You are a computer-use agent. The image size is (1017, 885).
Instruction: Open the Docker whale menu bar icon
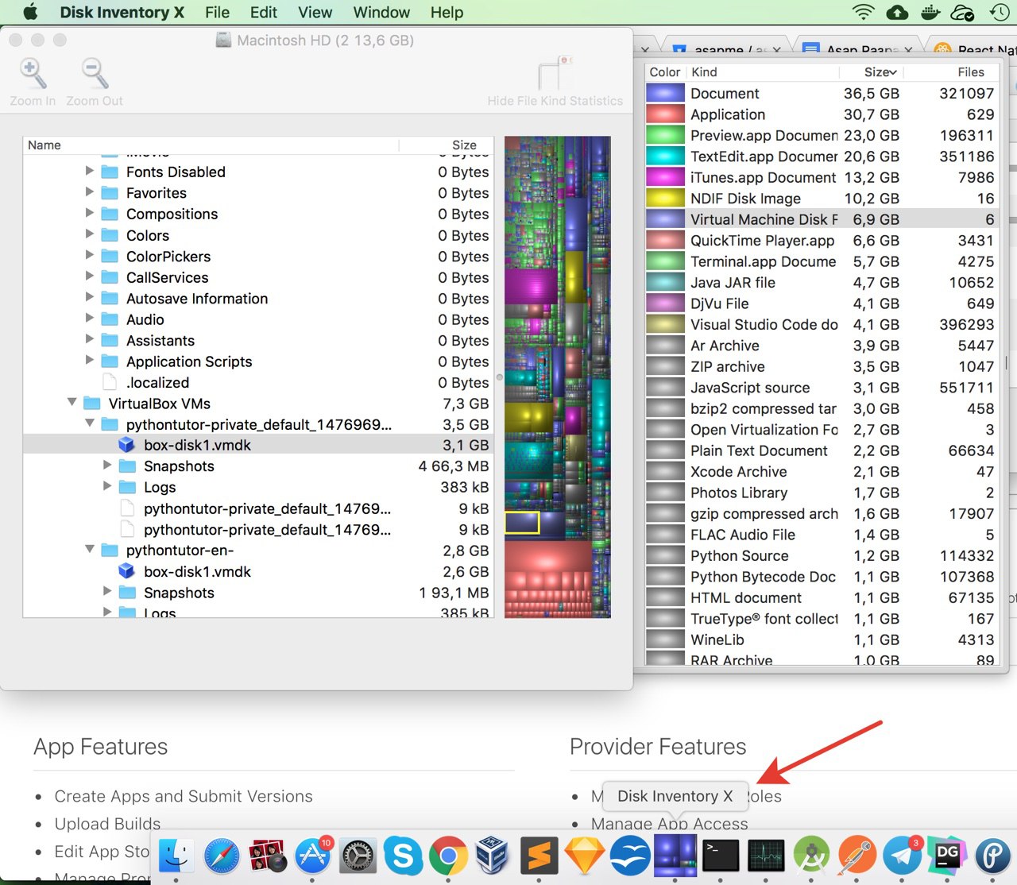coord(930,12)
